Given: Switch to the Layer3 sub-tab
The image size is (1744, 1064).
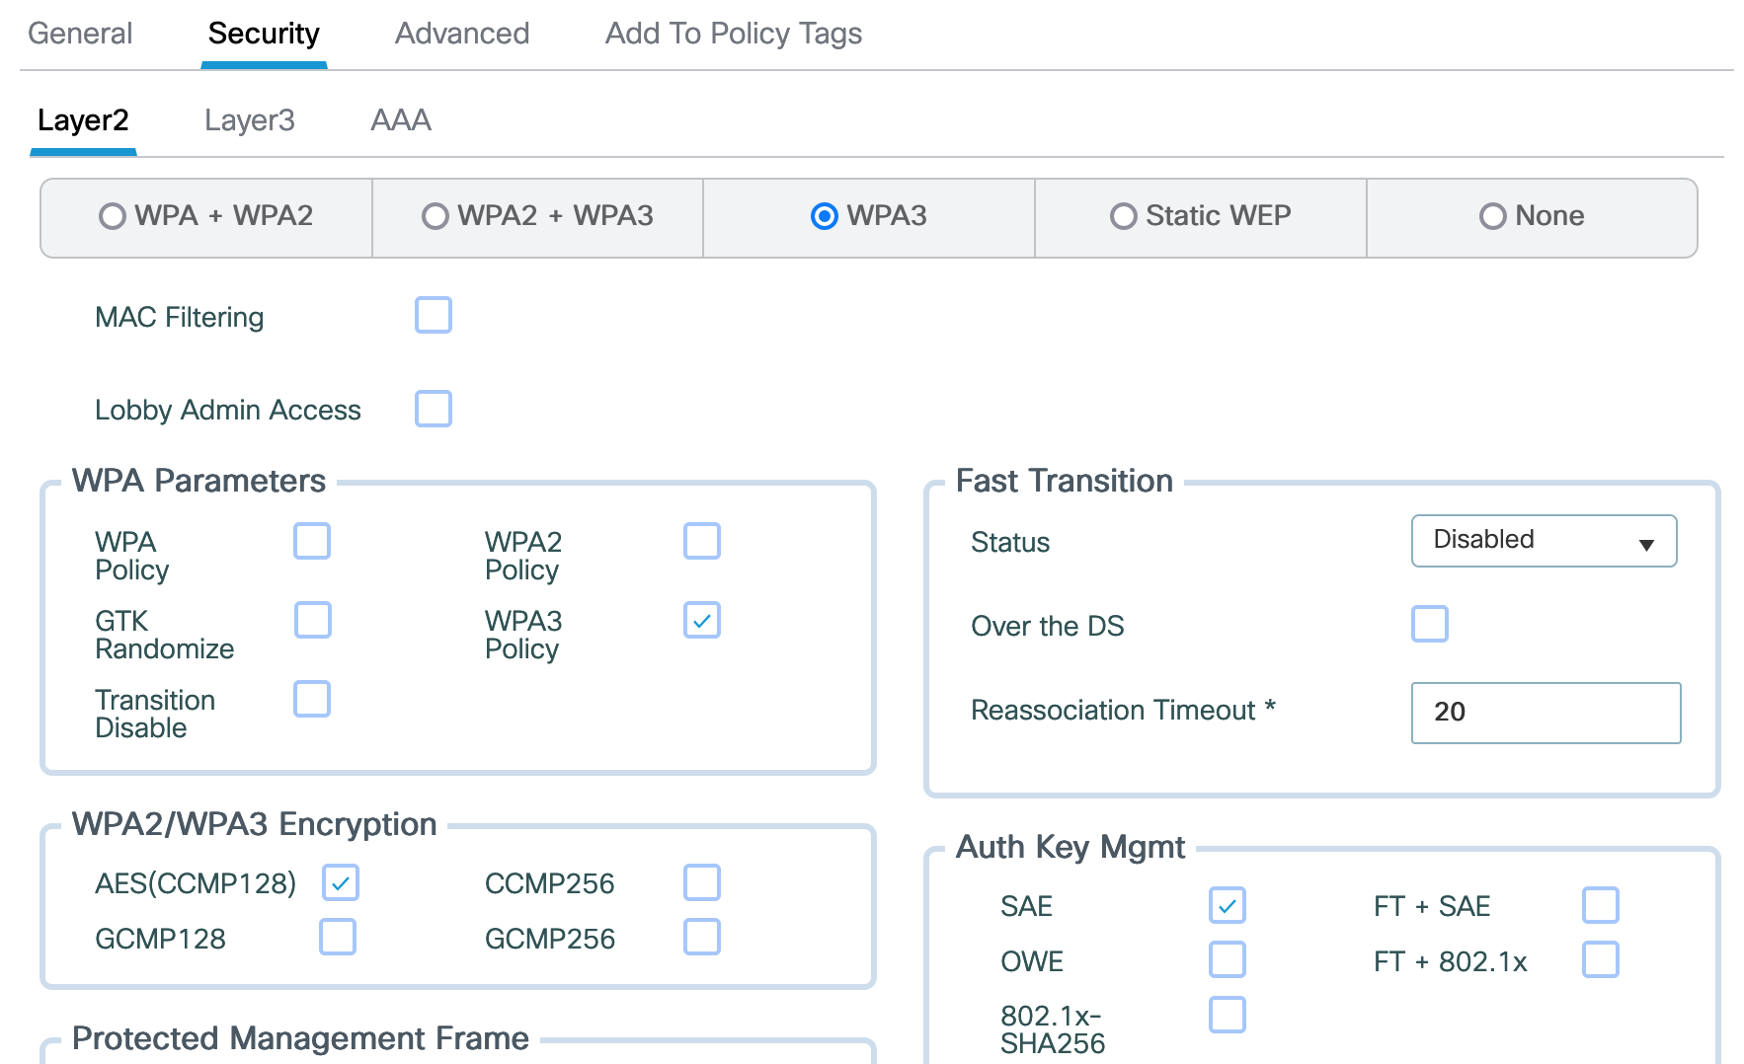Looking at the screenshot, I should (x=249, y=120).
